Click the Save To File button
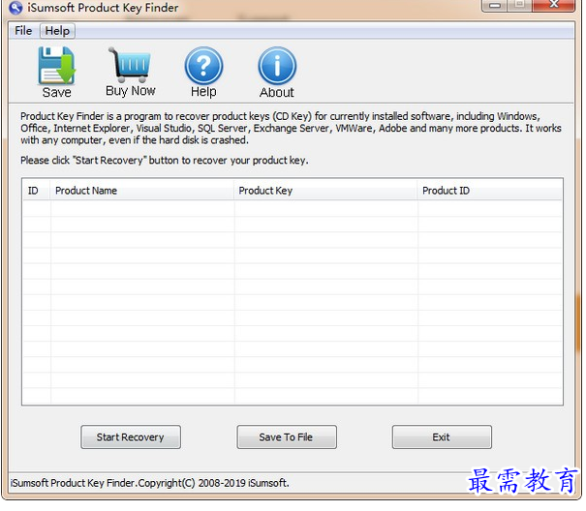This screenshot has height=511, width=586. tap(287, 437)
